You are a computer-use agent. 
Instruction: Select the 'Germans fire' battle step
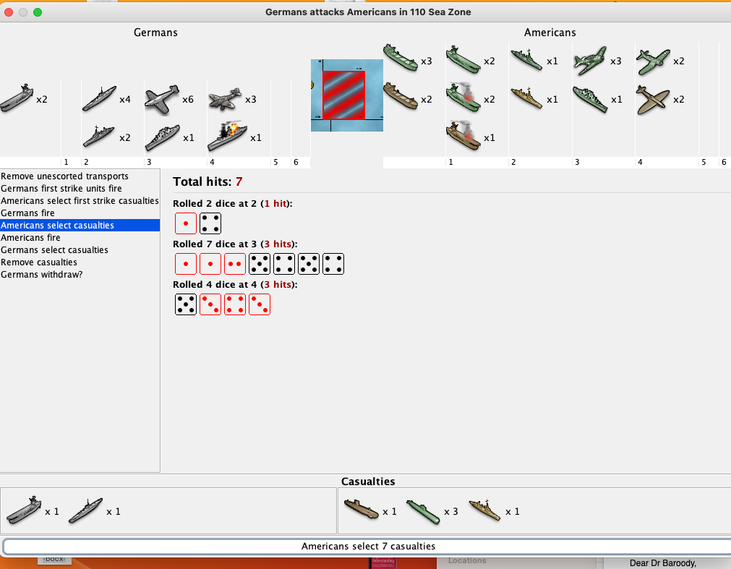pyautogui.click(x=27, y=213)
